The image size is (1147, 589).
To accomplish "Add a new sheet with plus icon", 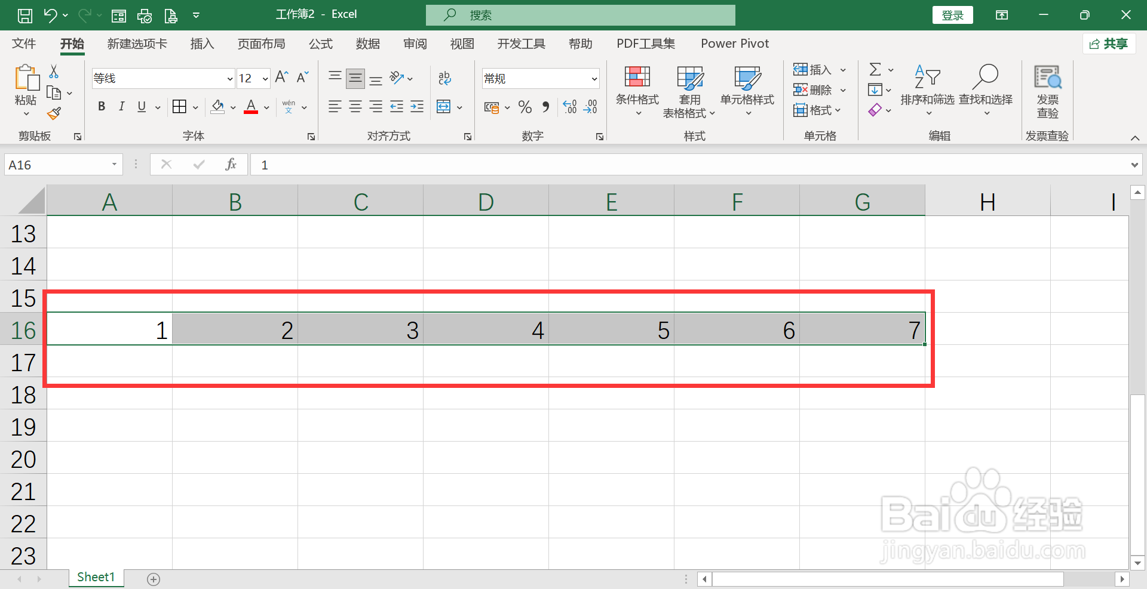I will click(x=154, y=579).
